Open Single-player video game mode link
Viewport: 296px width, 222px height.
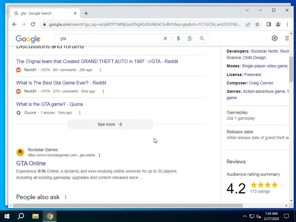pos(265,66)
